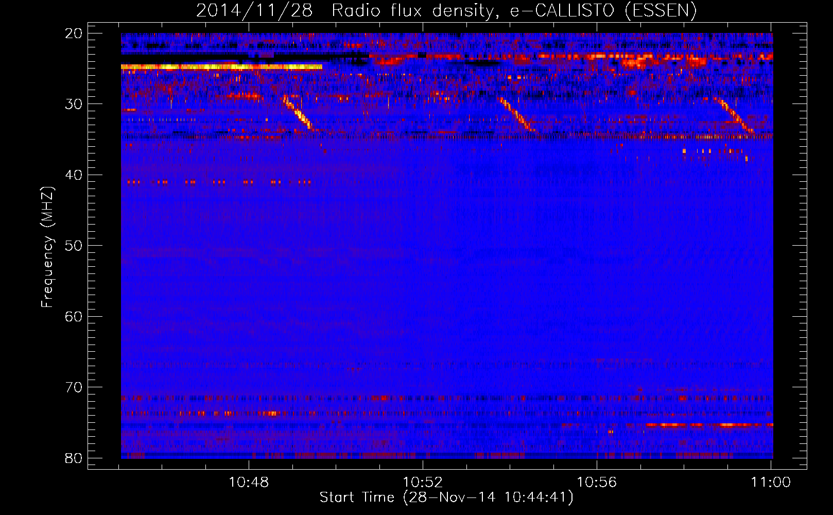Click the bright red band near 75 MHz

(x=709, y=425)
